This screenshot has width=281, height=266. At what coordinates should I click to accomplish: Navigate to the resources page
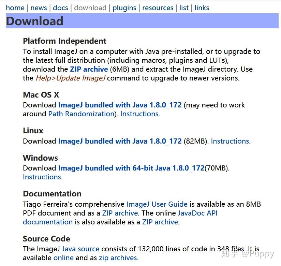pyautogui.click(x=158, y=8)
